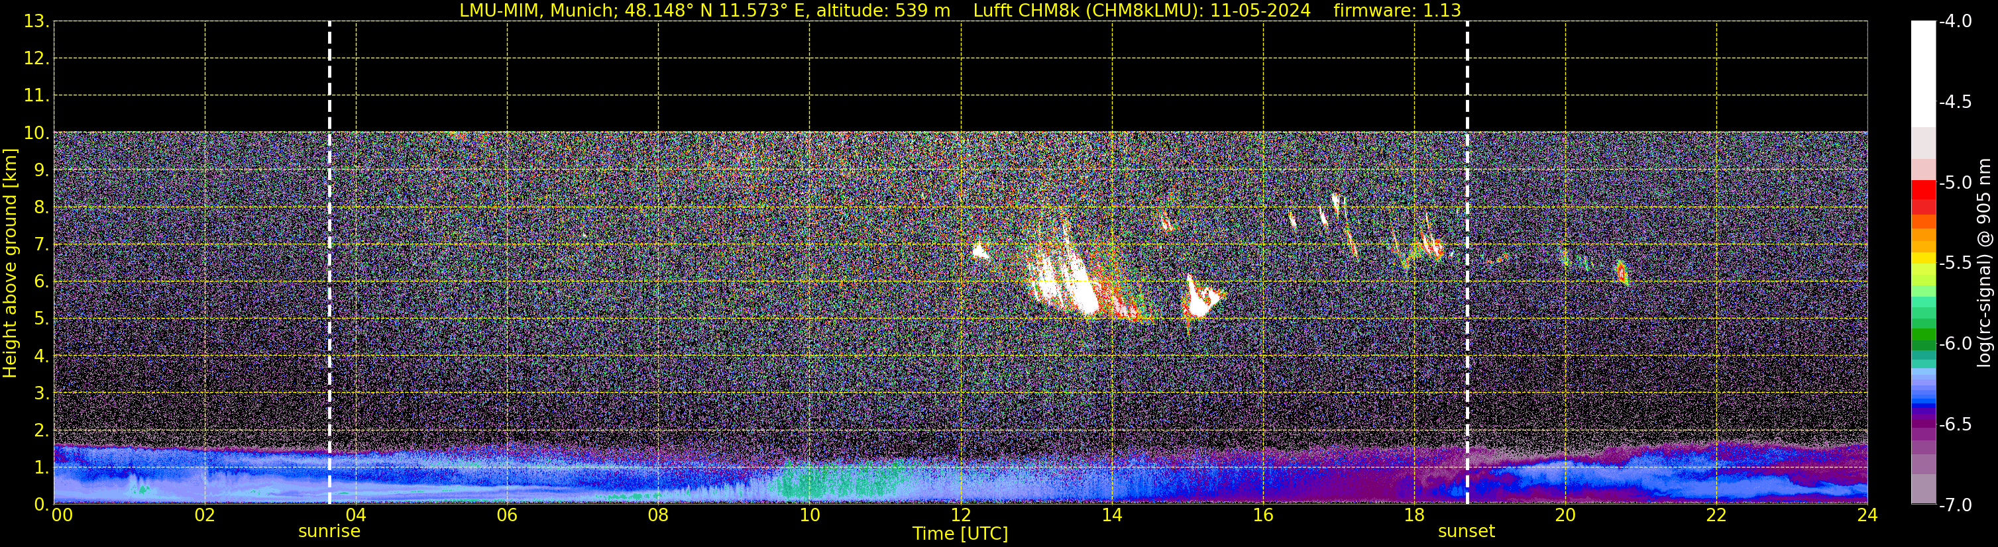This screenshot has height=547, width=1998.
Task: Click the '22' time axis tick label
Action: pos(1716,515)
